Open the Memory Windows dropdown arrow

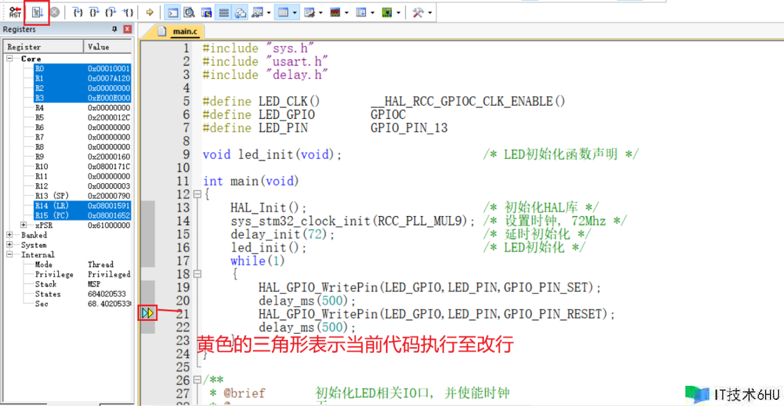point(295,12)
